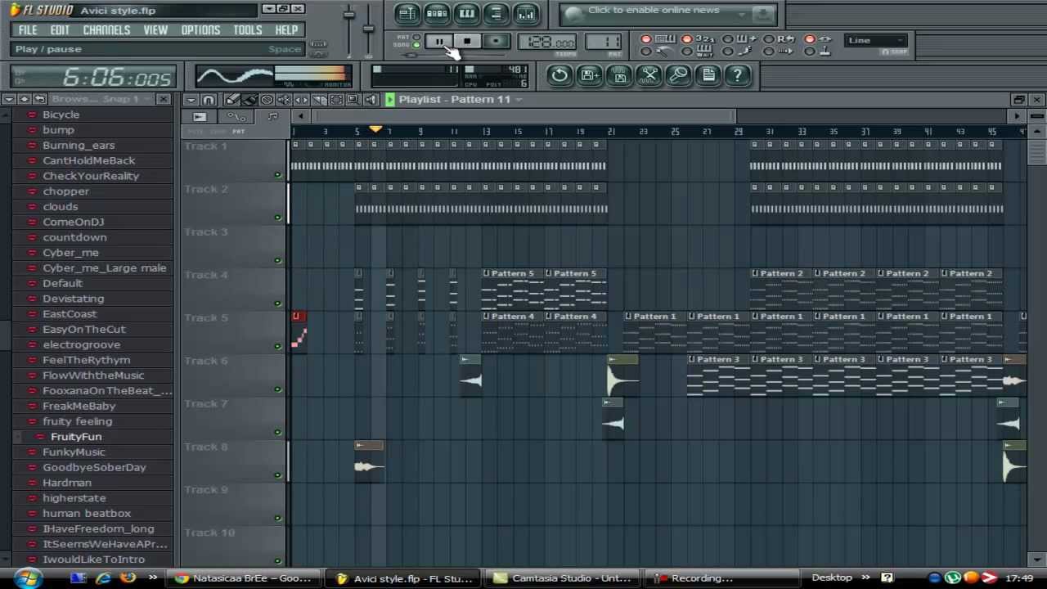Mute Track 8 using its green light
Image resolution: width=1047 pixels, height=589 pixels.
(x=277, y=475)
